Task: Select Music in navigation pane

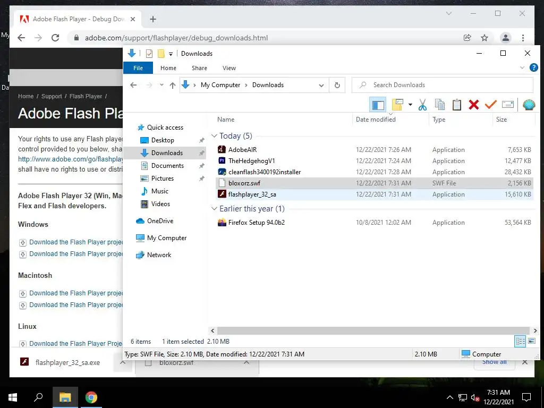Action: (159, 191)
